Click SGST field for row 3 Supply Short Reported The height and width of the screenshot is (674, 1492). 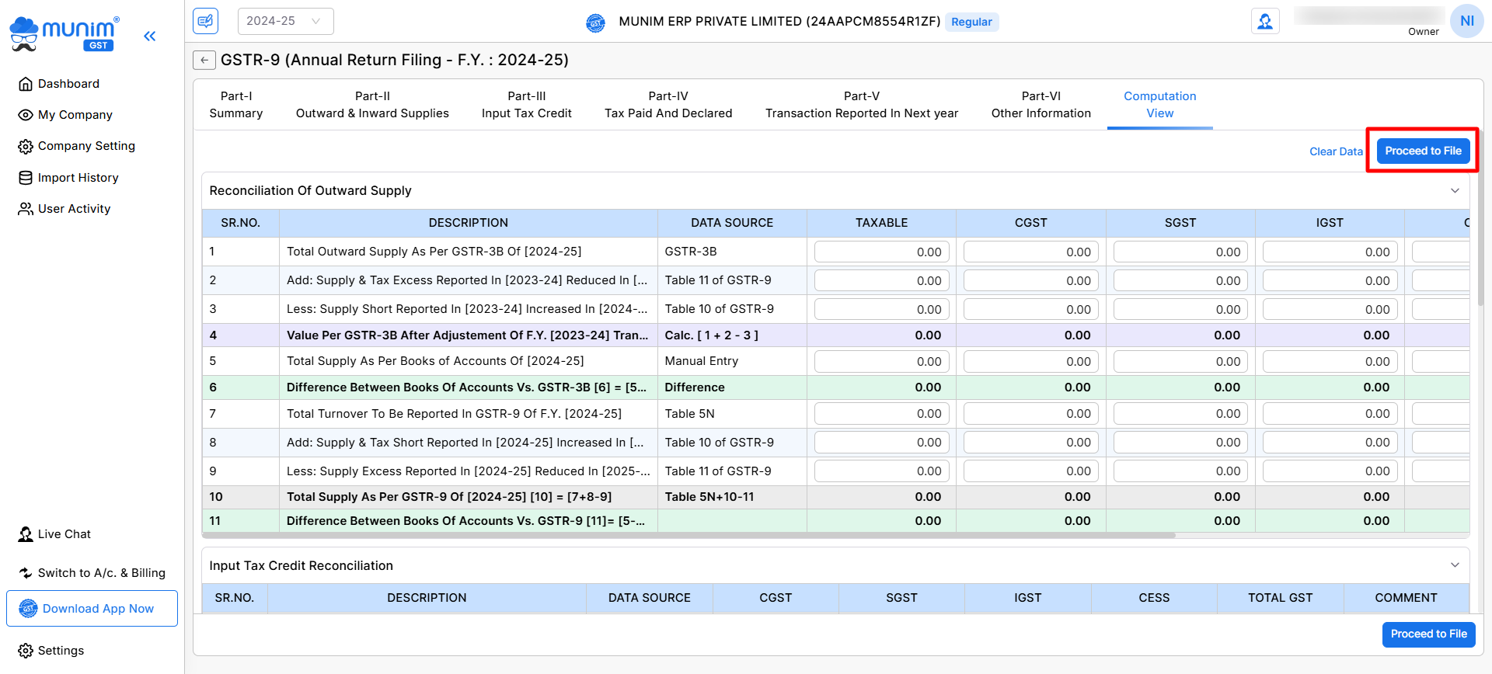[1180, 309]
